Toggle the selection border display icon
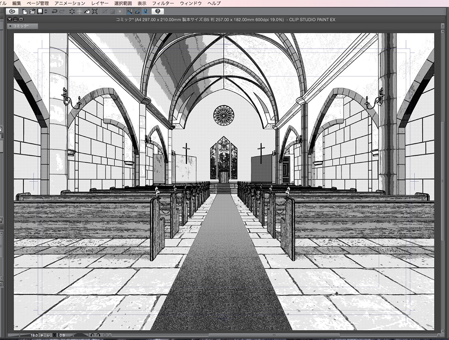Viewport: 449px width, 340px height. [x=120, y=12]
